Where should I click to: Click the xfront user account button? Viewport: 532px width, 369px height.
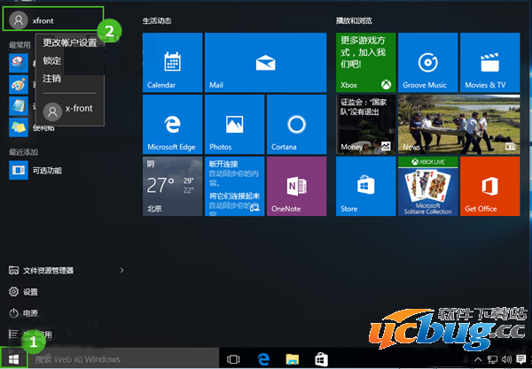pos(52,20)
